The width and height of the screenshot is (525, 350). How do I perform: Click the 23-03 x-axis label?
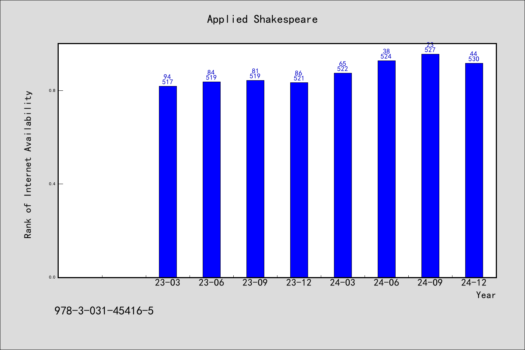pyautogui.click(x=168, y=283)
